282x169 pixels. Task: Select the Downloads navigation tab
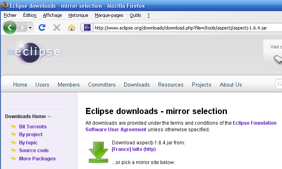pyautogui.click(x=137, y=84)
